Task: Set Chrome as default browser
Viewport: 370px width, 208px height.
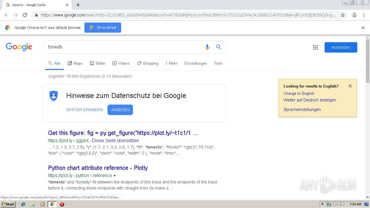Action: 103,27
